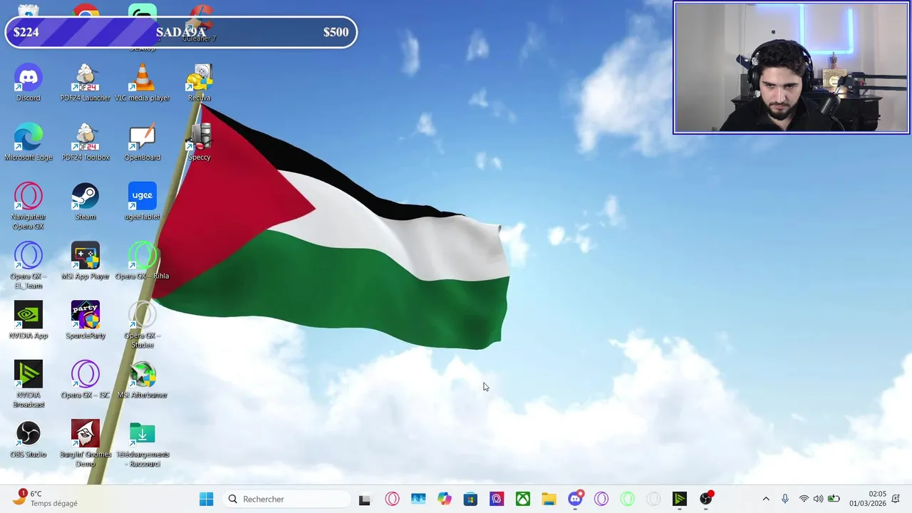This screenshot has width=912, height=513.
Task: Open the clock showing 02:05
Action: (868, 499)
